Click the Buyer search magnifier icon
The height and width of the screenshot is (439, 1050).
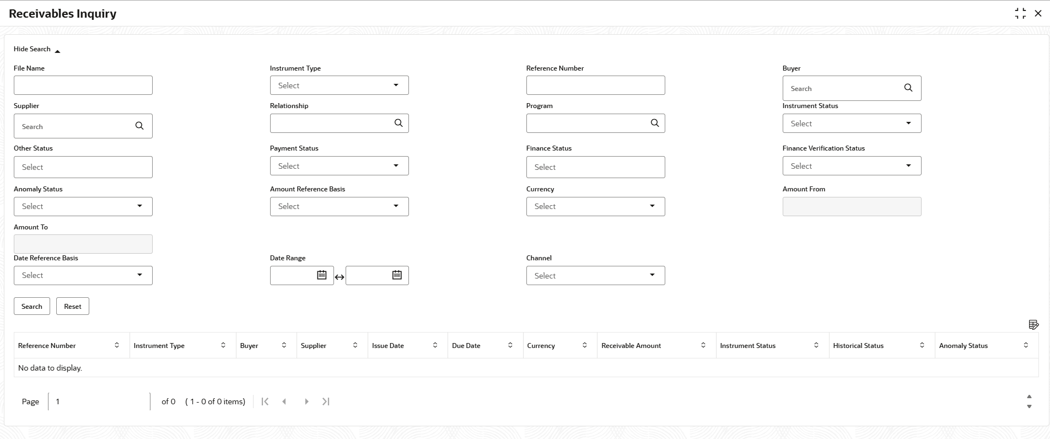pos(908,88)
